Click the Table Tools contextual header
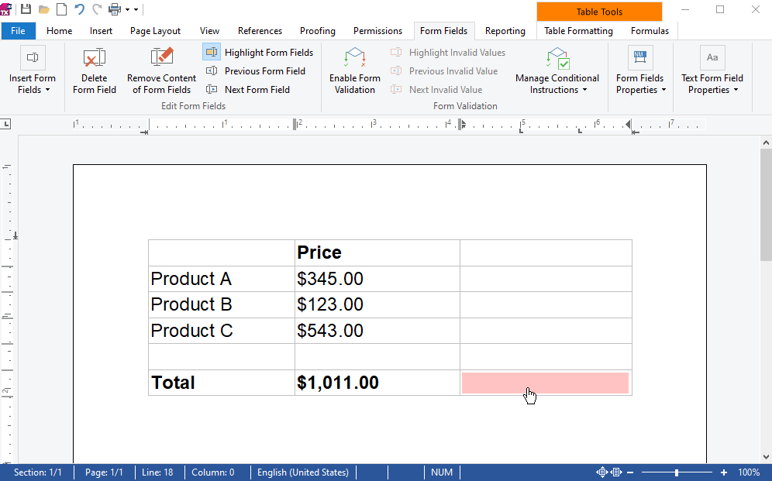Image resolution: width=772 pixels, height=481 pixels. pyautogui.click(x=599, y=12)
